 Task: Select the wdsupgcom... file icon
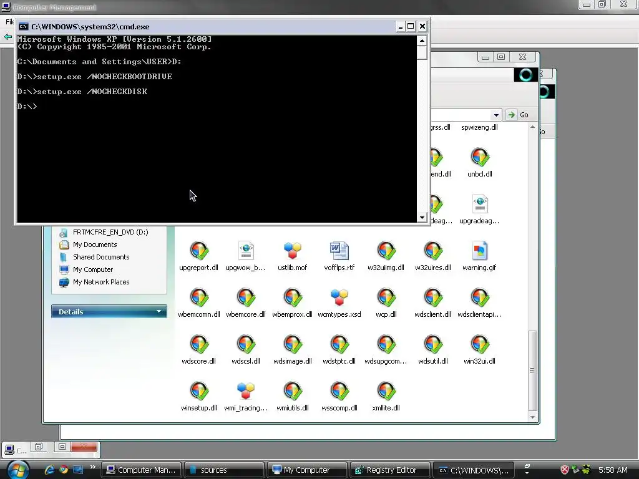[x=386, y=344]
